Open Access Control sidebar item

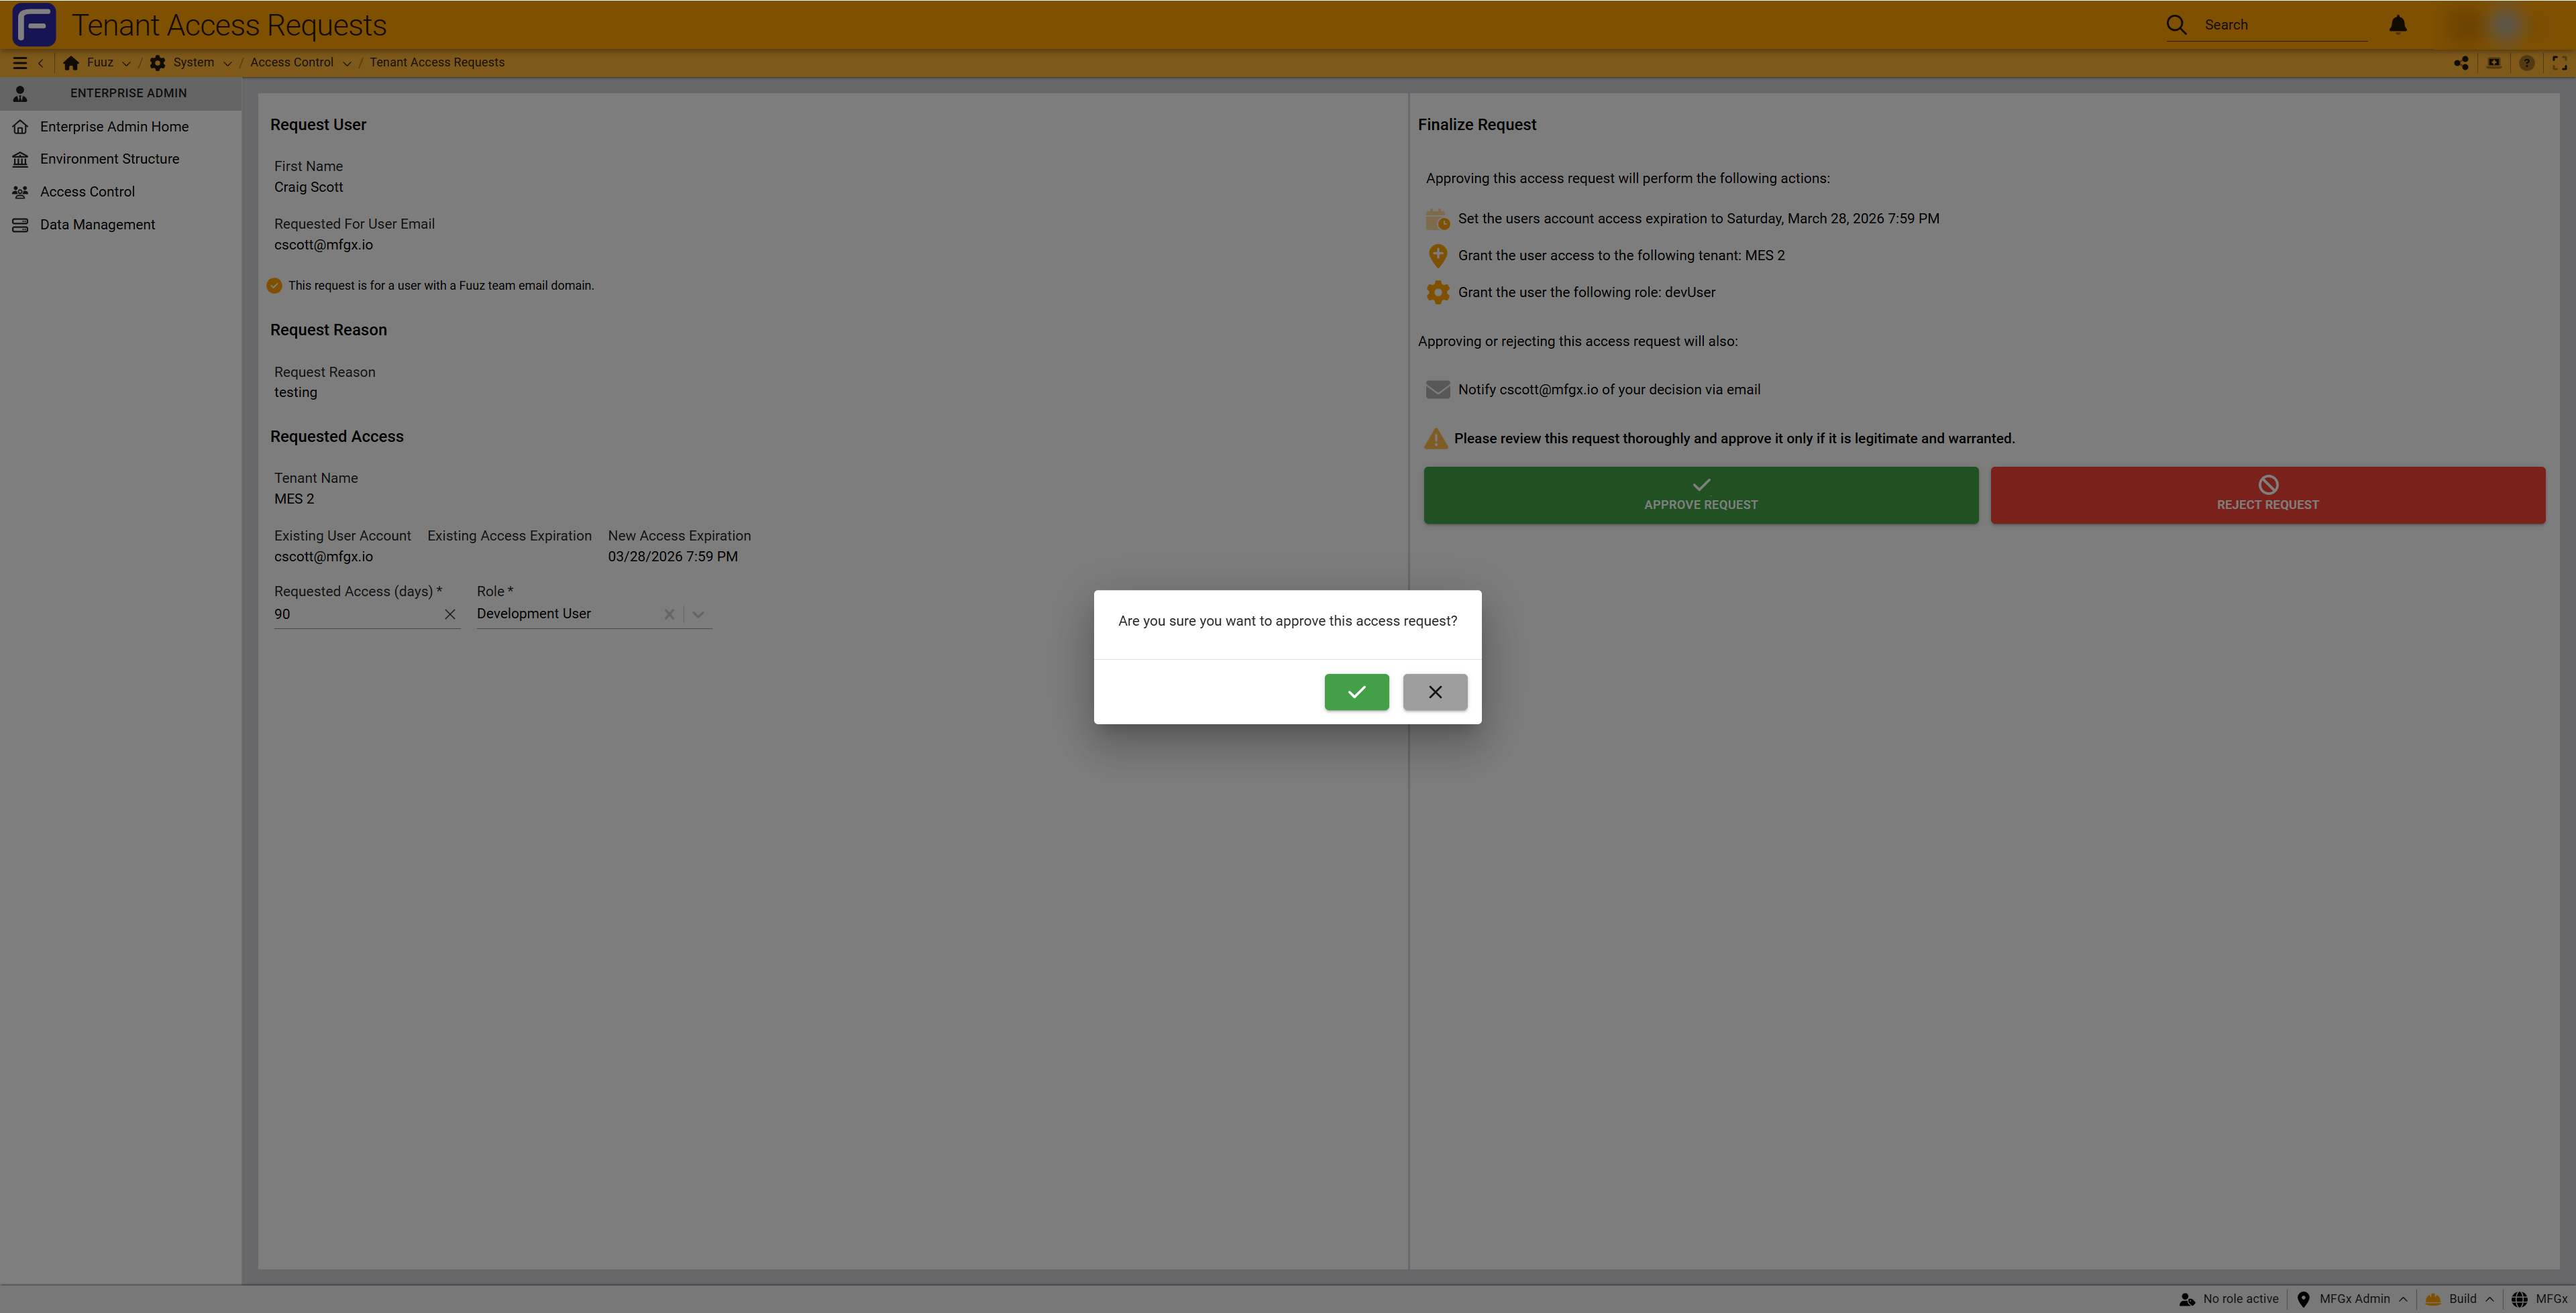click(120, 191)
